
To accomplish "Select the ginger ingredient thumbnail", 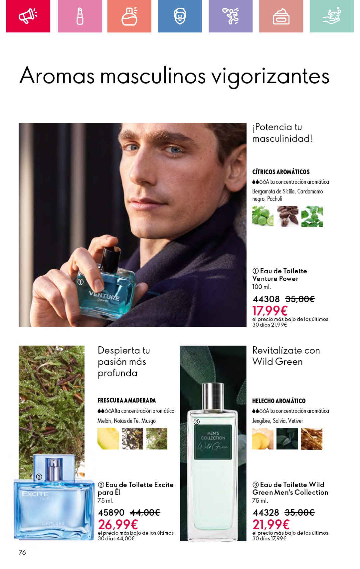I will [263, 439].
